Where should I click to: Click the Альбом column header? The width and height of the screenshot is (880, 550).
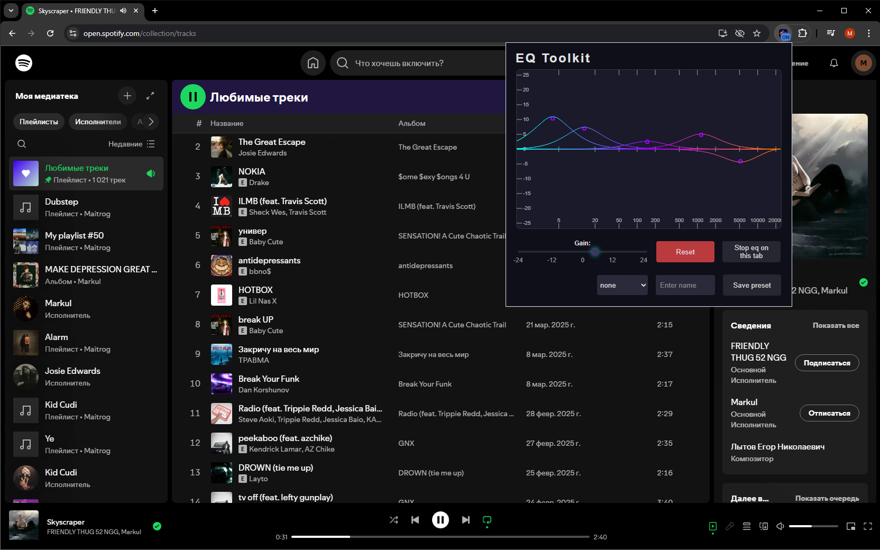pyautogui.click(x=411, y=123)
